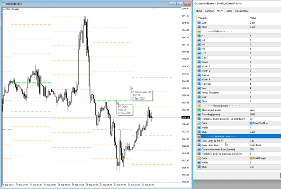The image size is (281, 189).
Task: Click the icon beside the H1 variable
Action: pos(199,36)
